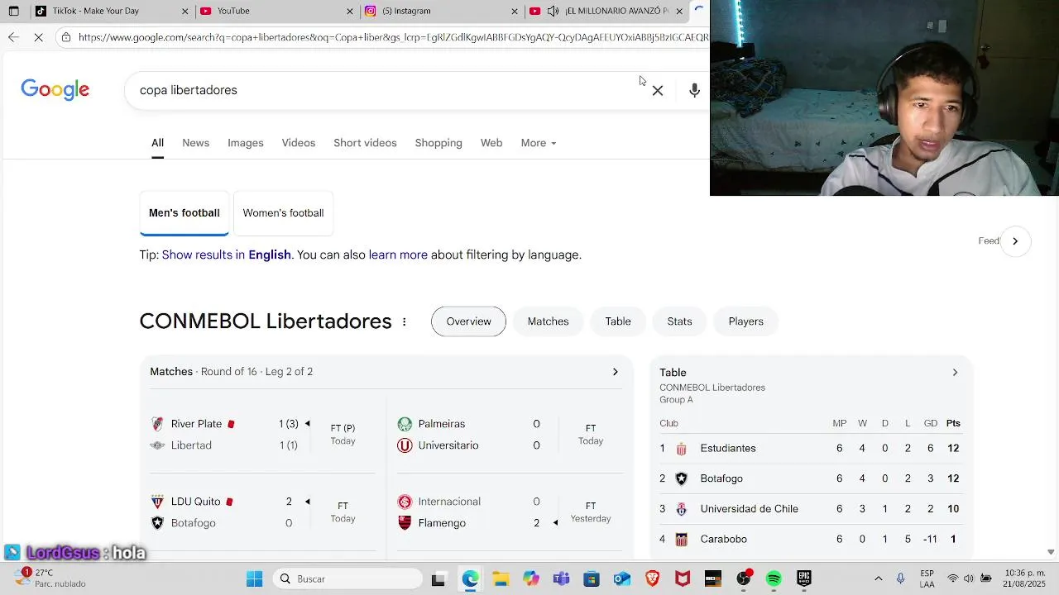Open the LDU Quito vs Botafogo match
The image size is (1059, 595).
263,512
